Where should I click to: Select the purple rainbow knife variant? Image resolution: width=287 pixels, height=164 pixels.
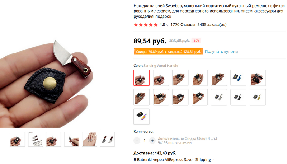tap(141, 117)
